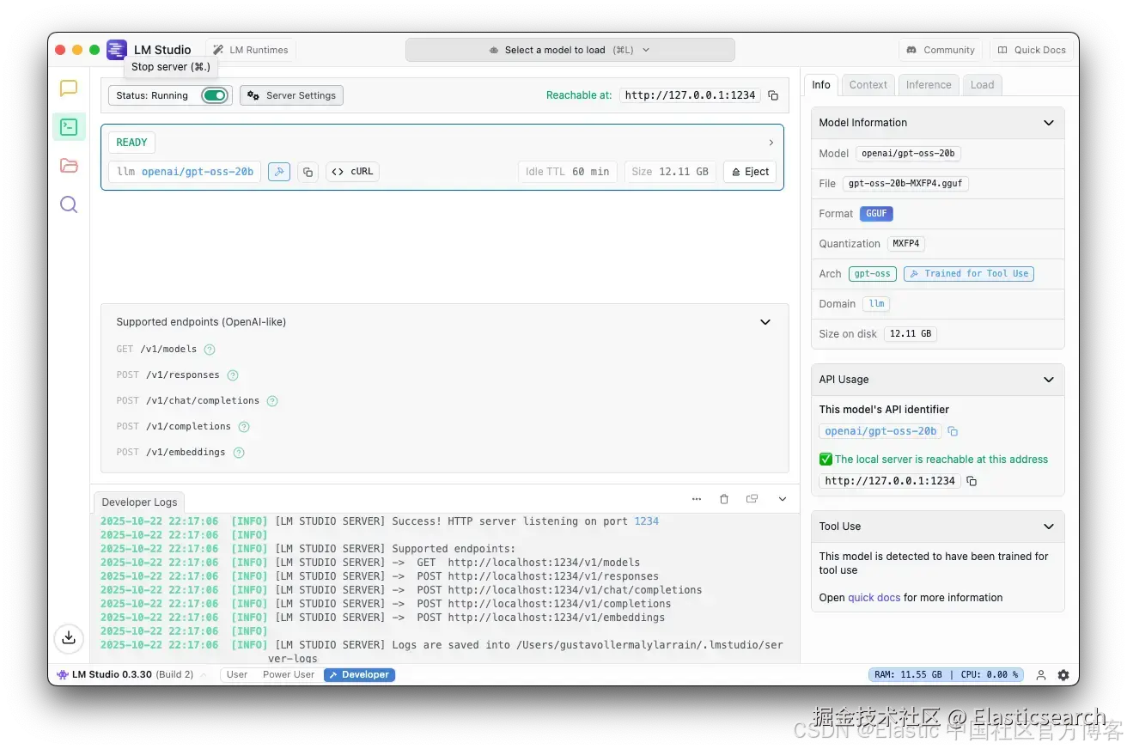Click the gpt-oss architecture badge

pyautogui.click(x=873, y=274)
